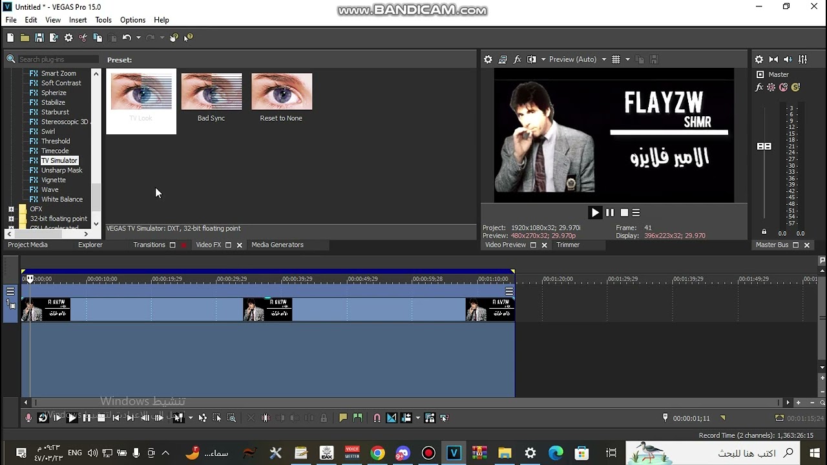
Task: Open the File menu
Action: pyautogui.click(x=11, y=20)
